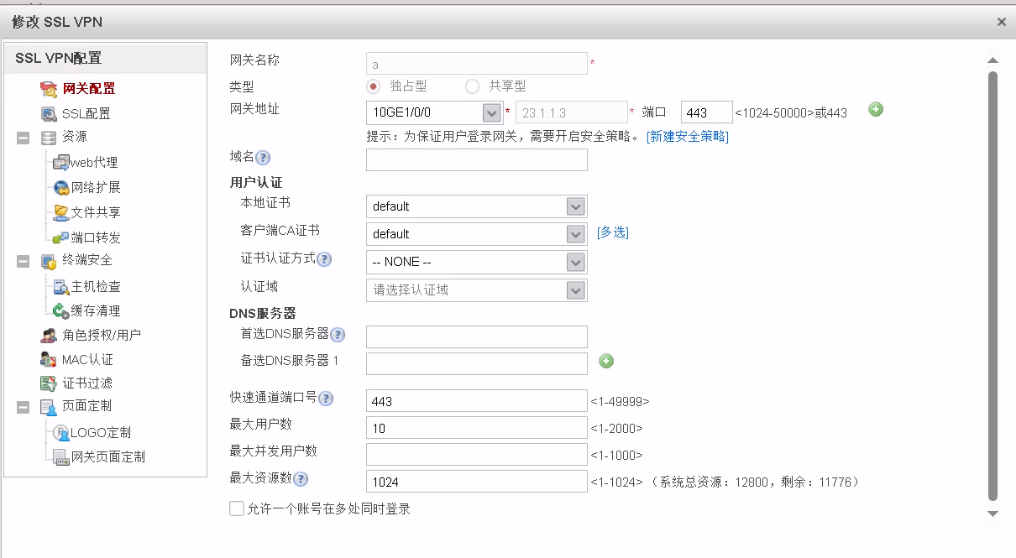Collapse the 页面定制 tree node

coord(24,408)
